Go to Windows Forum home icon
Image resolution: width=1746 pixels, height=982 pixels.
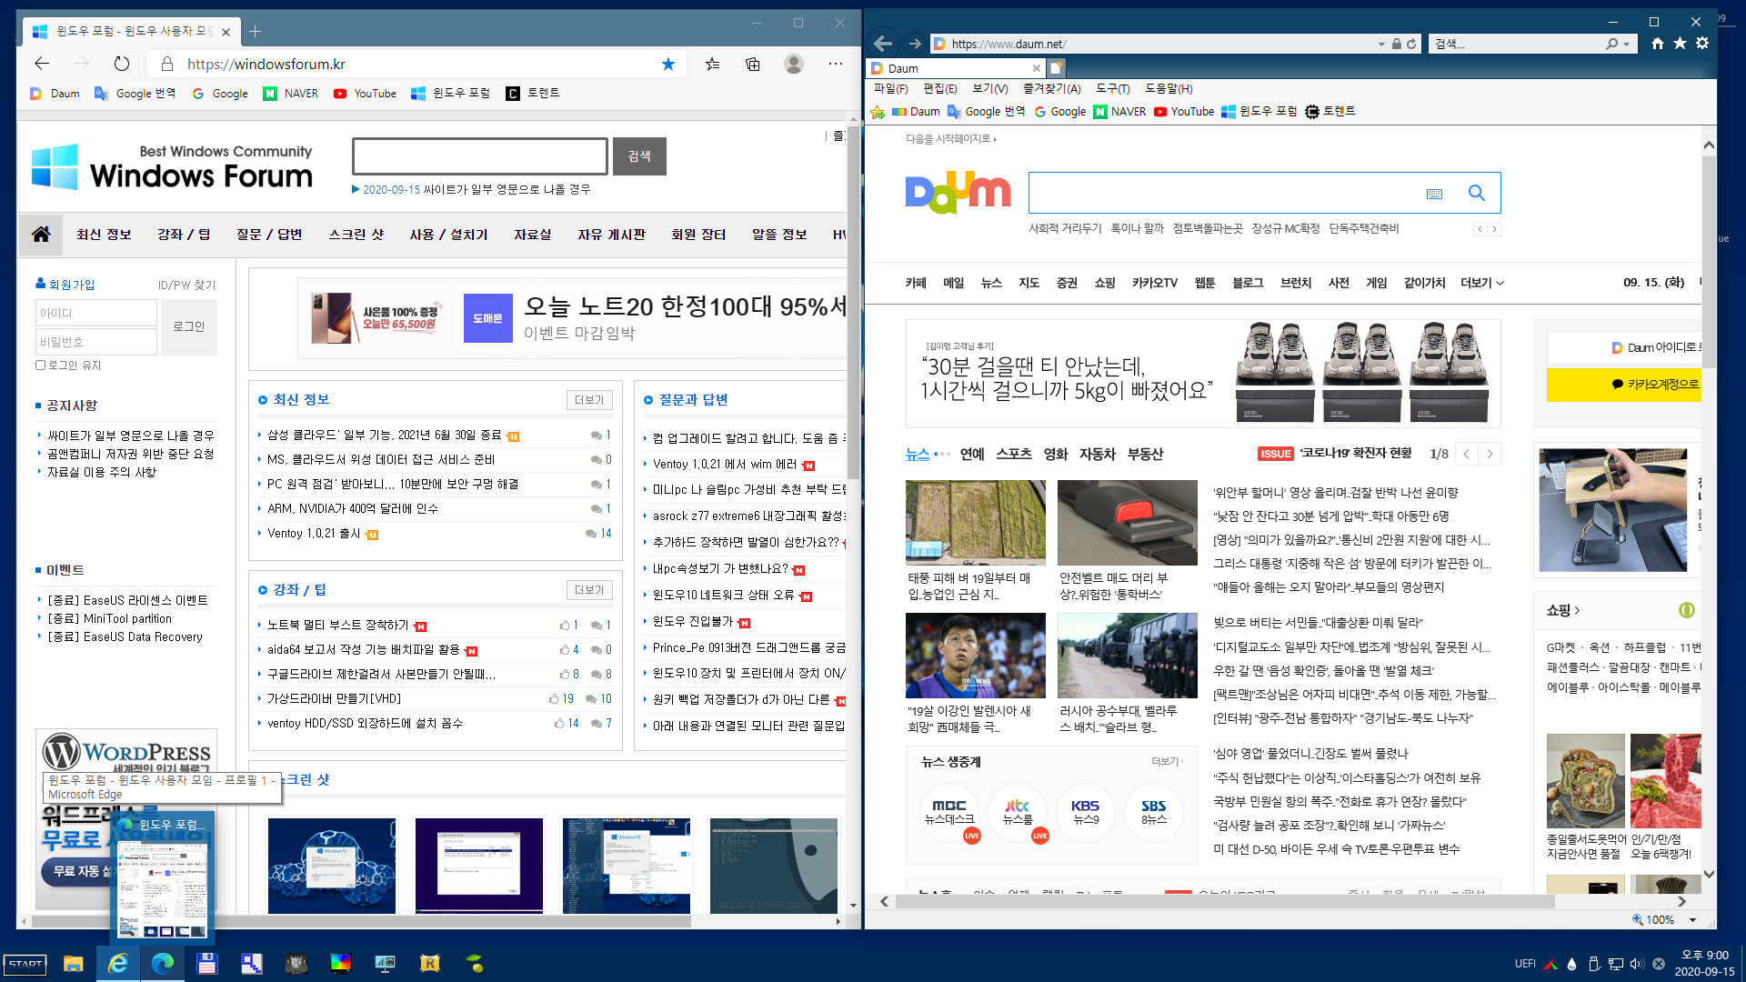[x=41, y=235]
